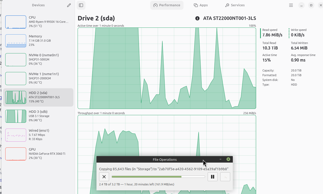Click the Type HDD row
323x194 pixels.
[x=280, y=85]
